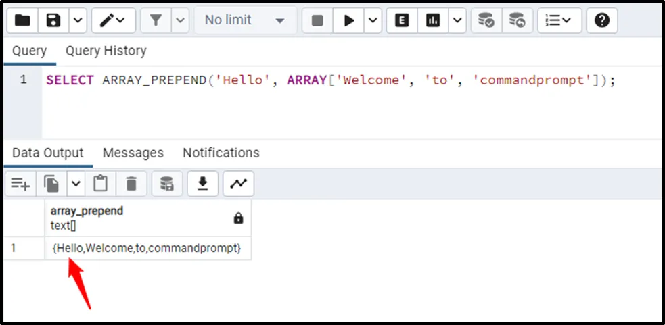The width and height of the screenshot is (665, 325).
Task: Click the Explain Analyze chart icon
Action: (x=433, y=21)
